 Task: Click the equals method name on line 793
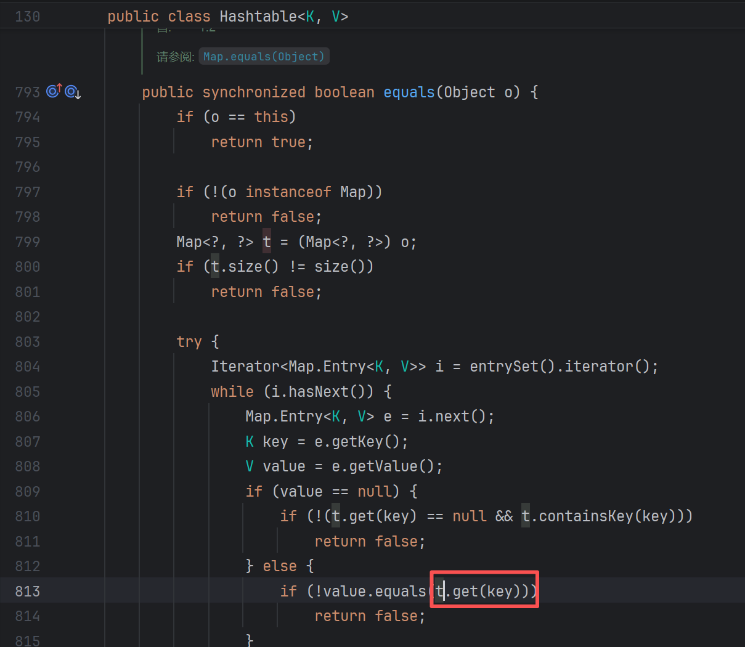tap(409, 92)
